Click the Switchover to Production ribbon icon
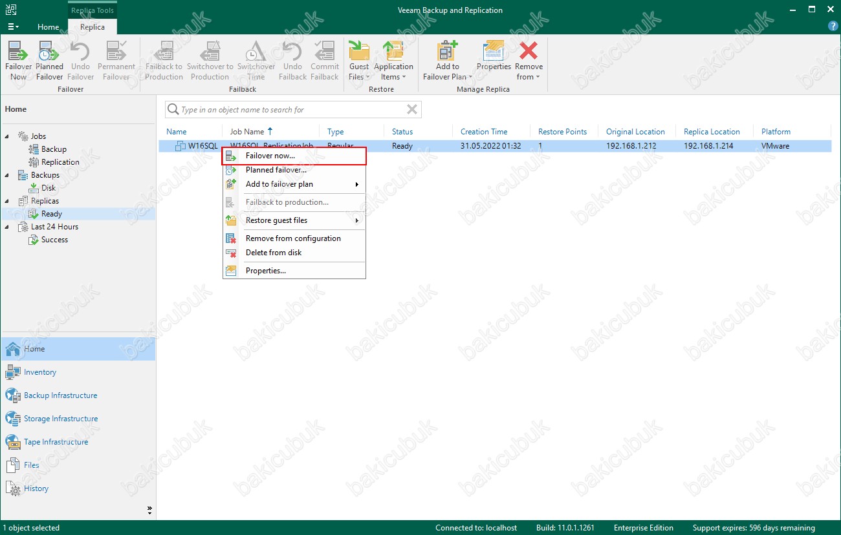This screenshot has width=841, height=535. (x=210, y=61)
